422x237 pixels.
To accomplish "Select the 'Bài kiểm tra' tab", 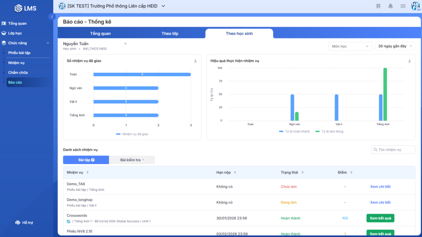I will (131, 160).
